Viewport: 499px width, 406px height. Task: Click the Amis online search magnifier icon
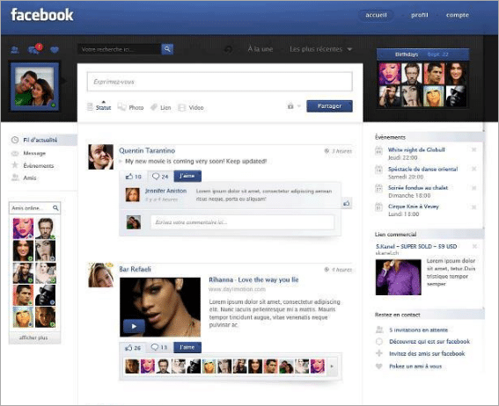point(55,208)
